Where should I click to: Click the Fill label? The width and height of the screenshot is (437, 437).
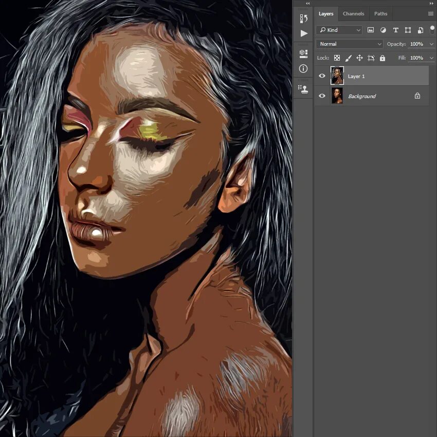point(402,58)
